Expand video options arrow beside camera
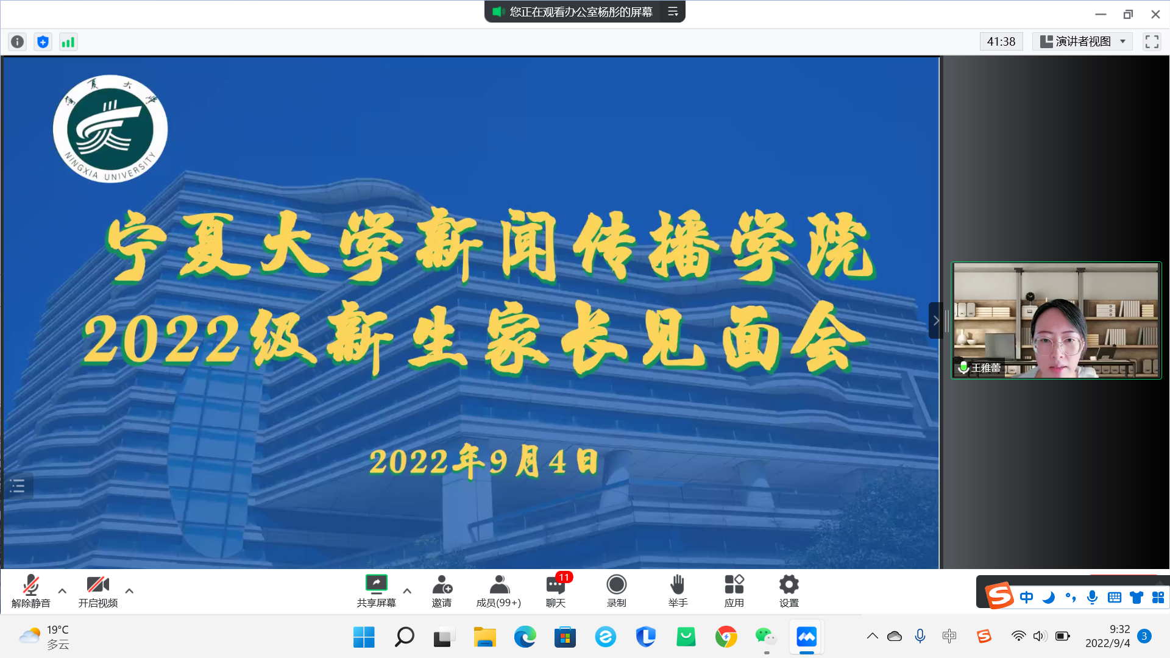The image size is (1170, 658). (129, 590)
